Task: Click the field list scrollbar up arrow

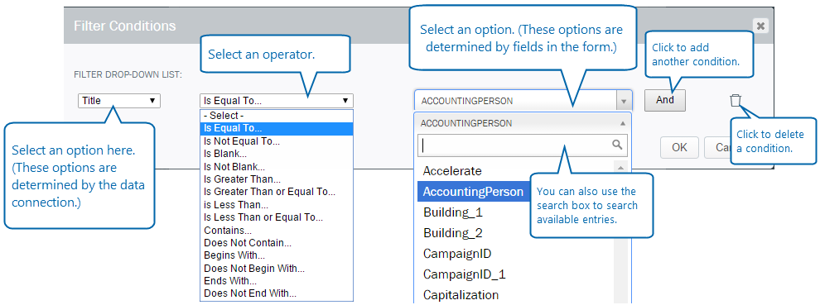Action: pos(620,168)
